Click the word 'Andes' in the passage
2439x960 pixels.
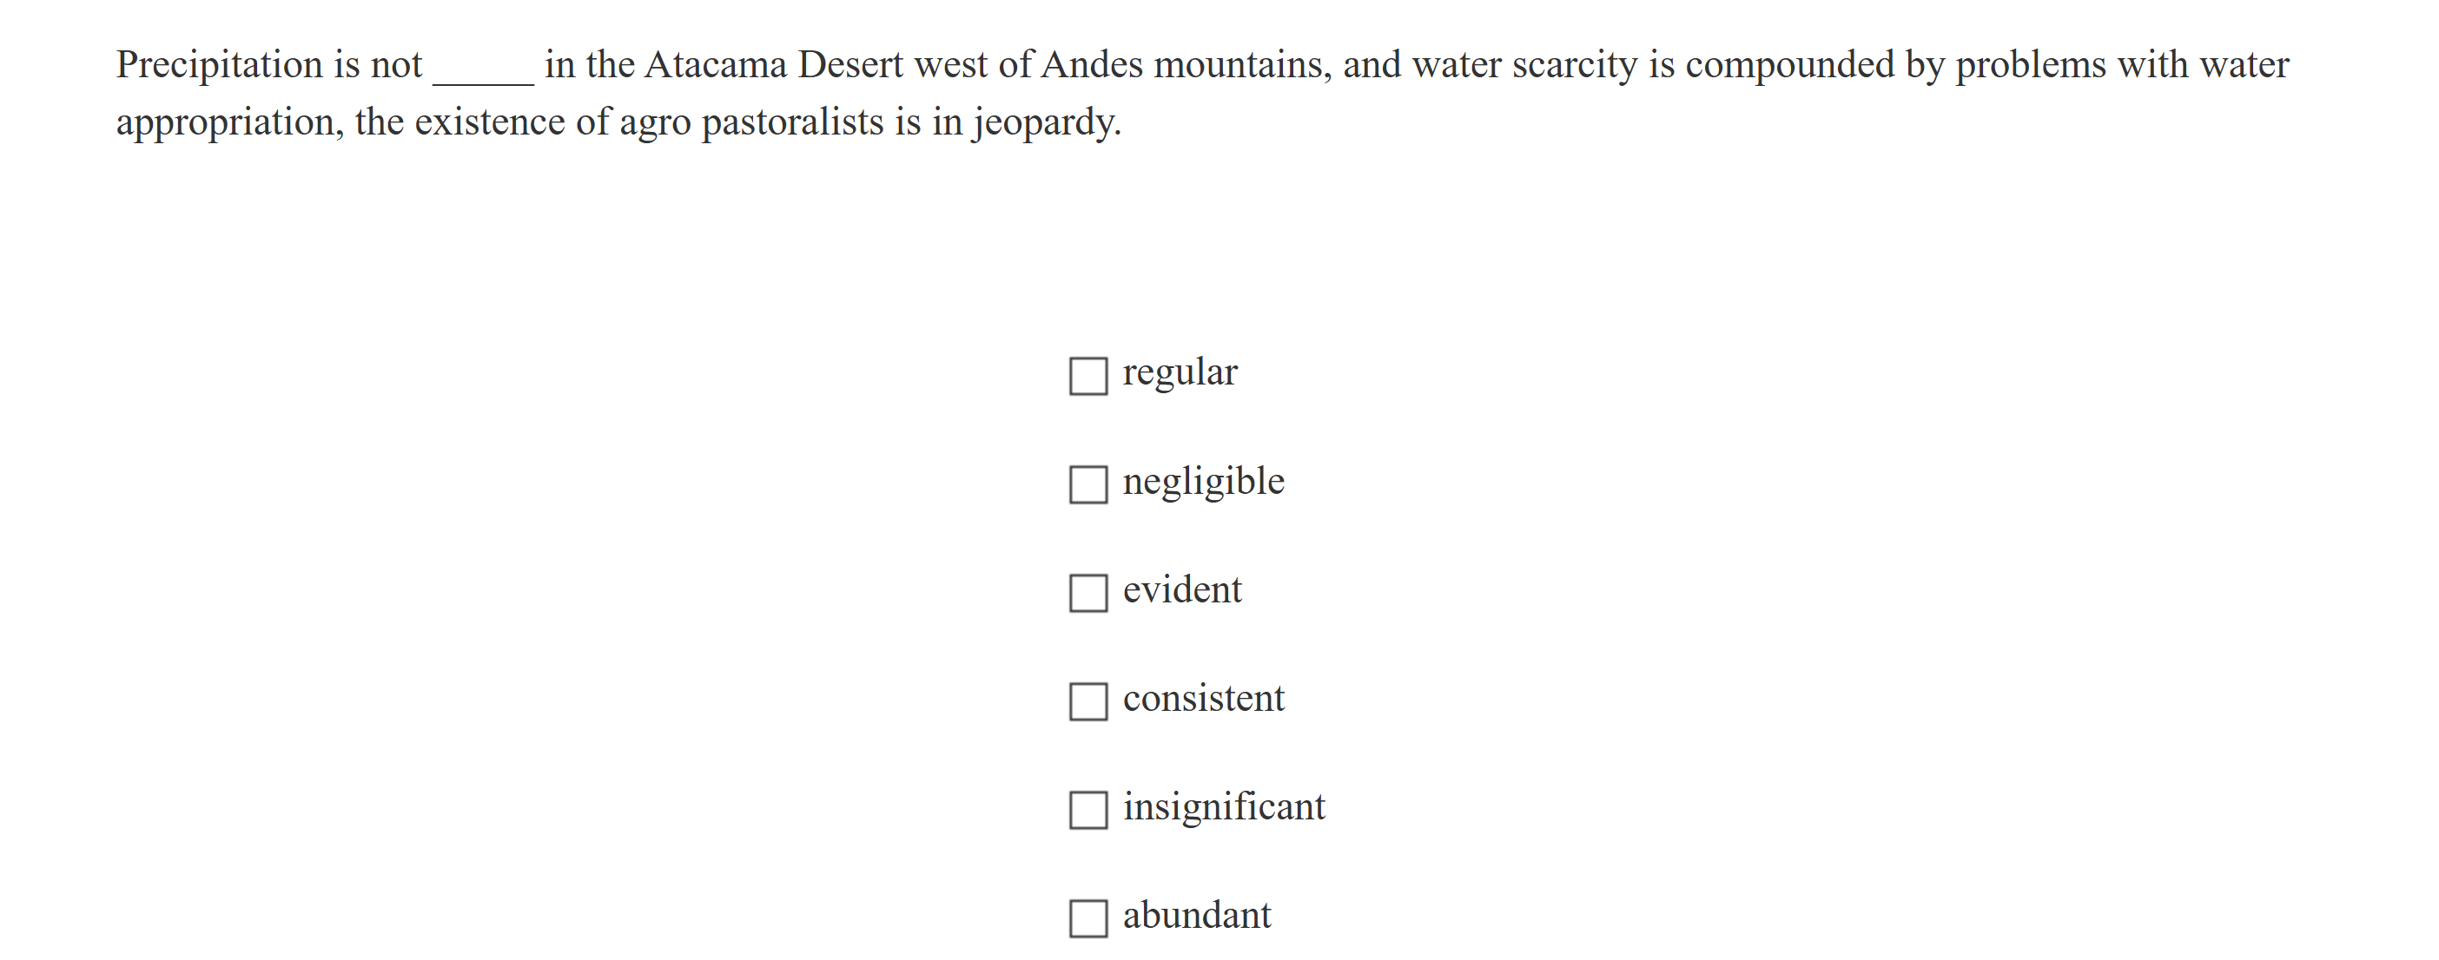(x=1092, y=65)
